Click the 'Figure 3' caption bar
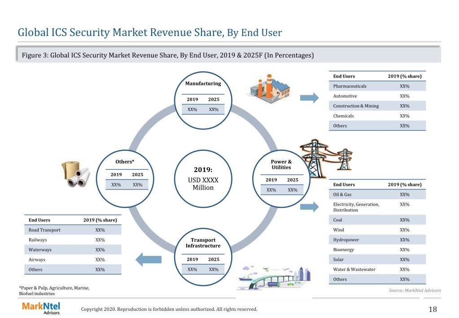 [x=229, y=55]
